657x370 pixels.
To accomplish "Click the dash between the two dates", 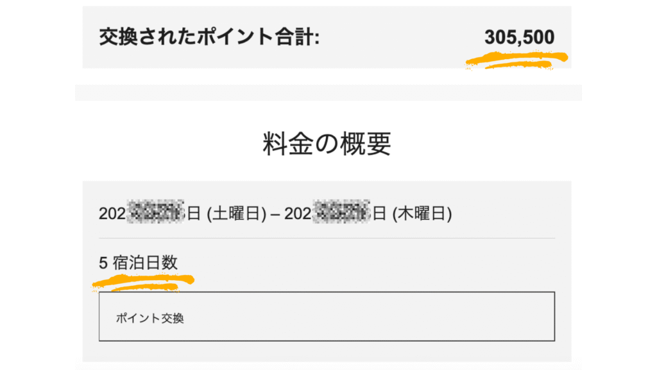I will [275, 215].
